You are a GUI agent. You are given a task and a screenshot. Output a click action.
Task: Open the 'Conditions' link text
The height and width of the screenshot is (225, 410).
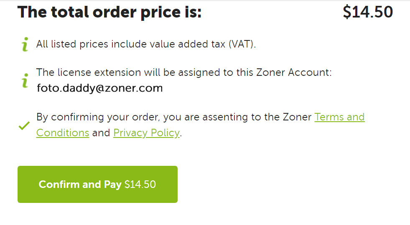pos(63,133)
